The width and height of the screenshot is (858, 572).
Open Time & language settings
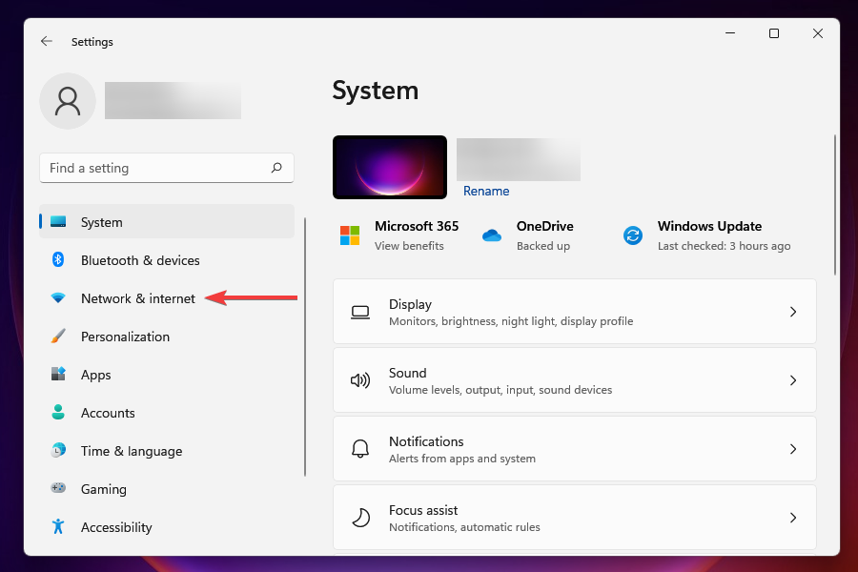(x=167, y=451)
